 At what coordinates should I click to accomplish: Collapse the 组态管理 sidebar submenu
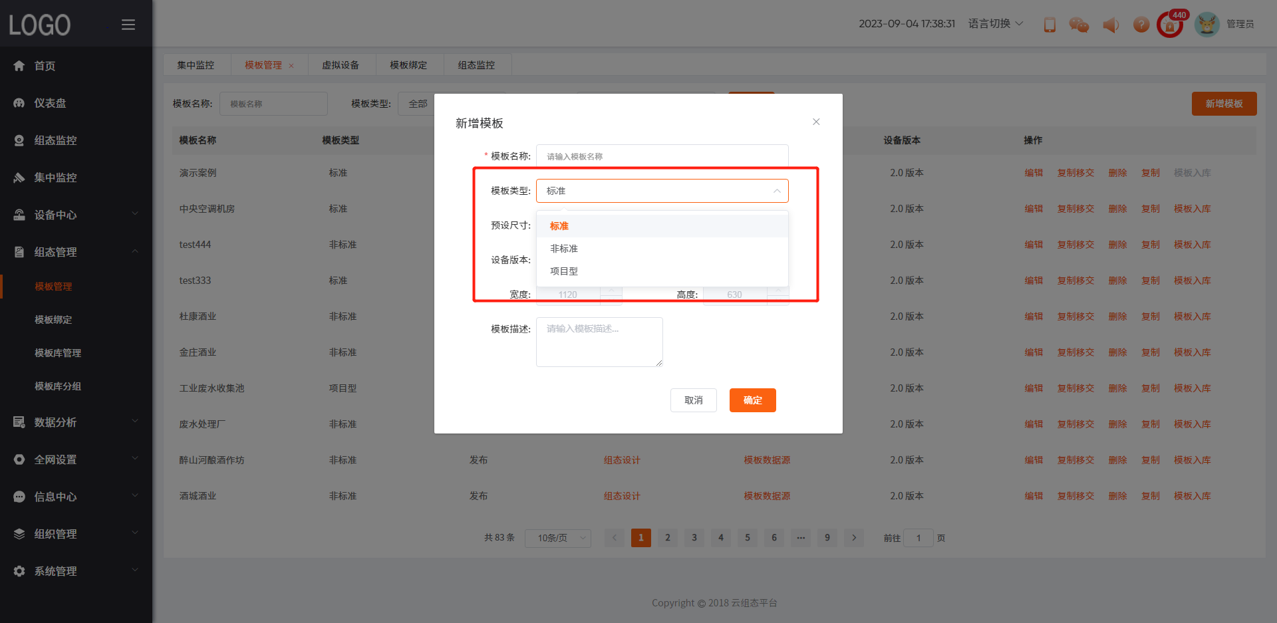coord(135,251)
